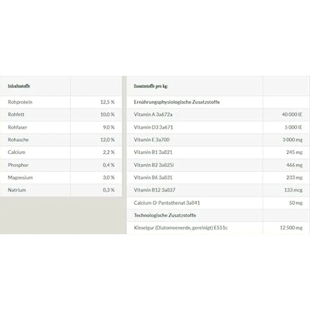Viewport: 310px width, 310px height.
Task: Click the Inhaltsstoffe table header
Action: [x=19, y=86]
